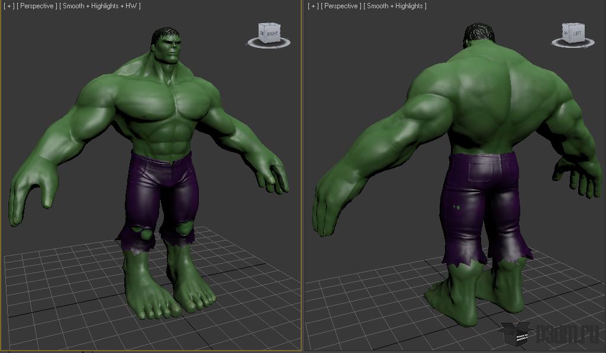Click the Perspective label in right viewport
Image resolution: width=606 pixels, height=353 pixels.
[341, 6]
